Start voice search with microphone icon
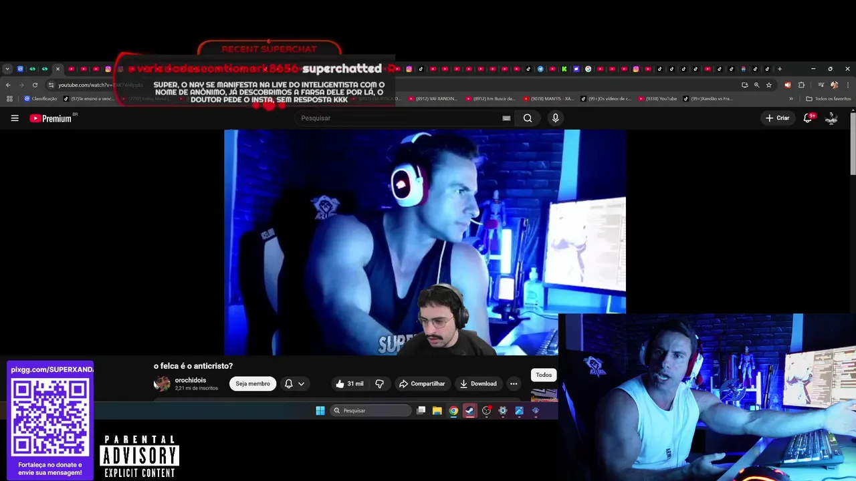 click(x=555, y=118)
